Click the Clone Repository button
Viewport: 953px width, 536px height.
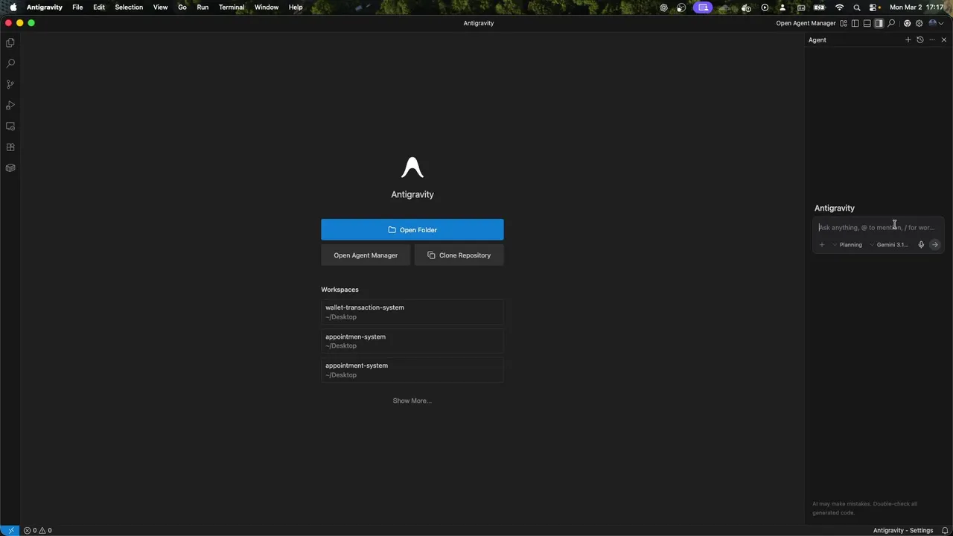tap(459, 255)
